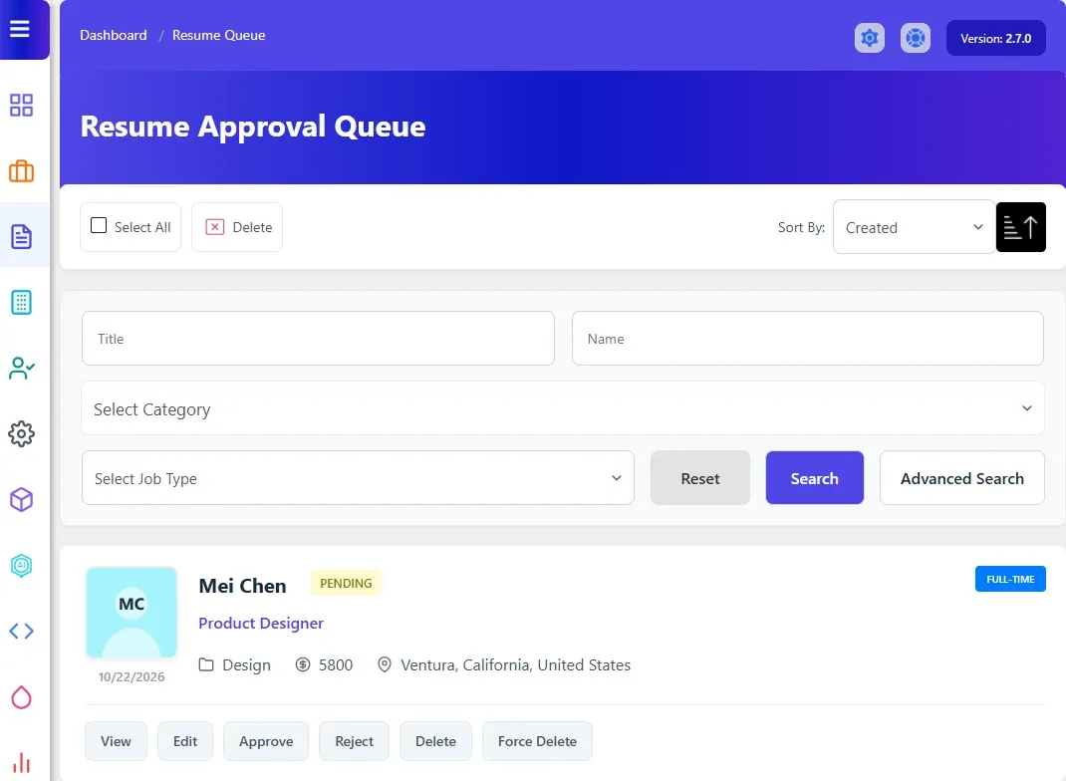Screen dimensions: 1066x781
Task: Open the user check icon in sidebar
Action: click(21, 369)
